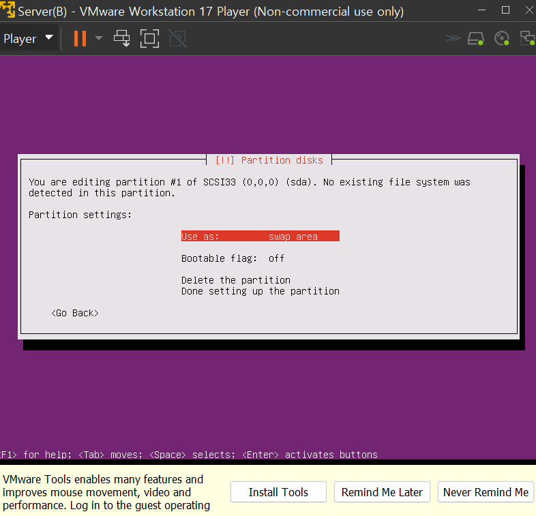The image size is (536, 516).
Task: Close the VMware Player window
Action: pos(528,10)
